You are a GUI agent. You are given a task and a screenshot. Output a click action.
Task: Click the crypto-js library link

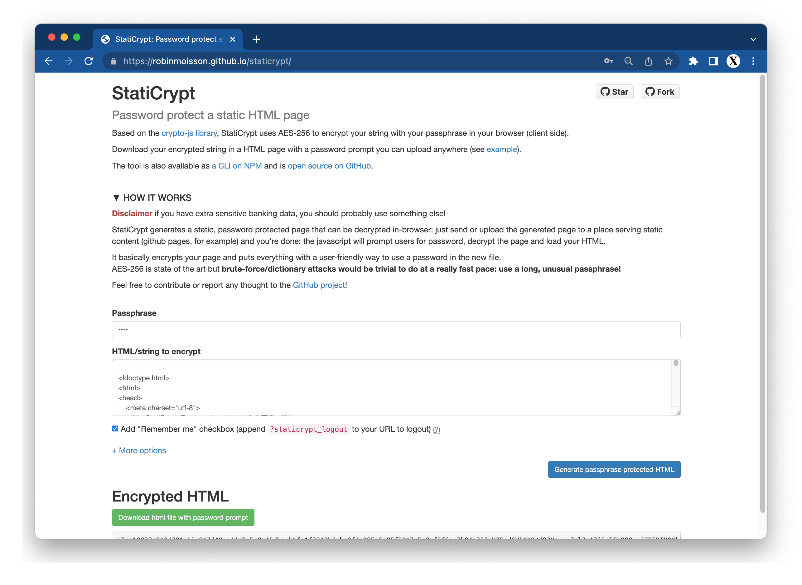pyautogui.click(x=189, y=133)
